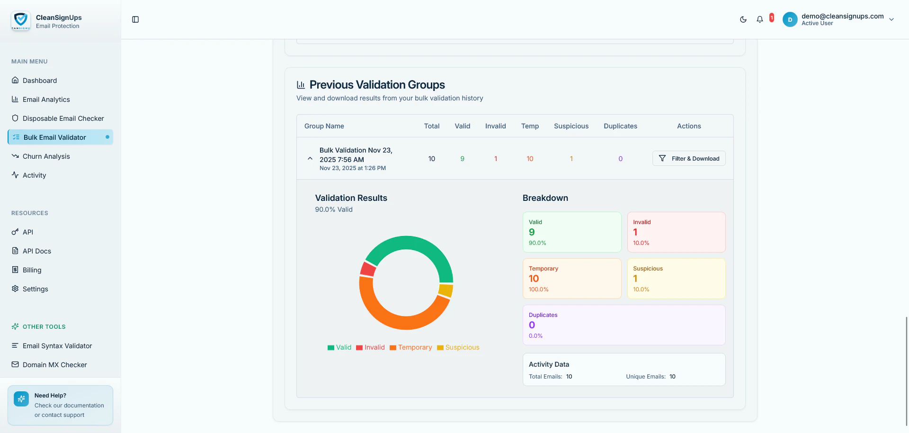The width and height of the screenshot is (909, 433).
Task: Launch Email Syntax Validator tool
Action: [61, 346]
